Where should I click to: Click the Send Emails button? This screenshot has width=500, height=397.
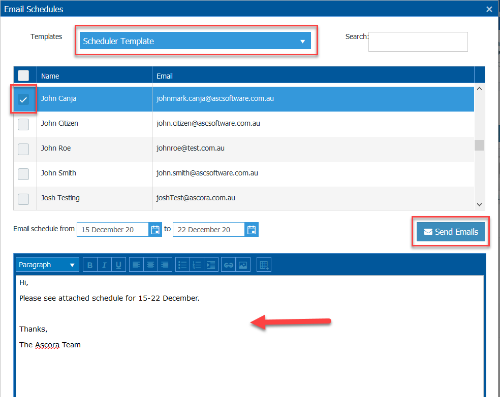(451, 232)
